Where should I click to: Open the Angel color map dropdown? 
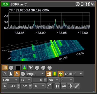pos(35,74)
